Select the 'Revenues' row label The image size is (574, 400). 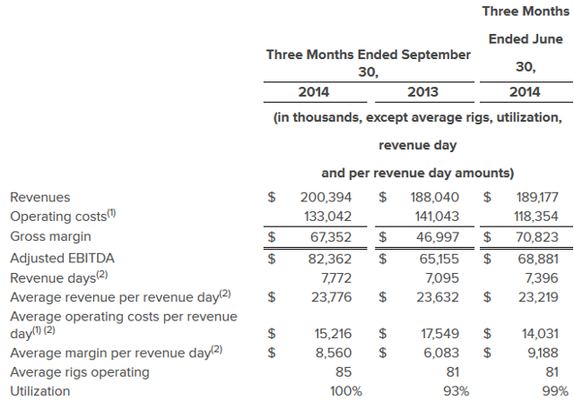coord(39,197)
